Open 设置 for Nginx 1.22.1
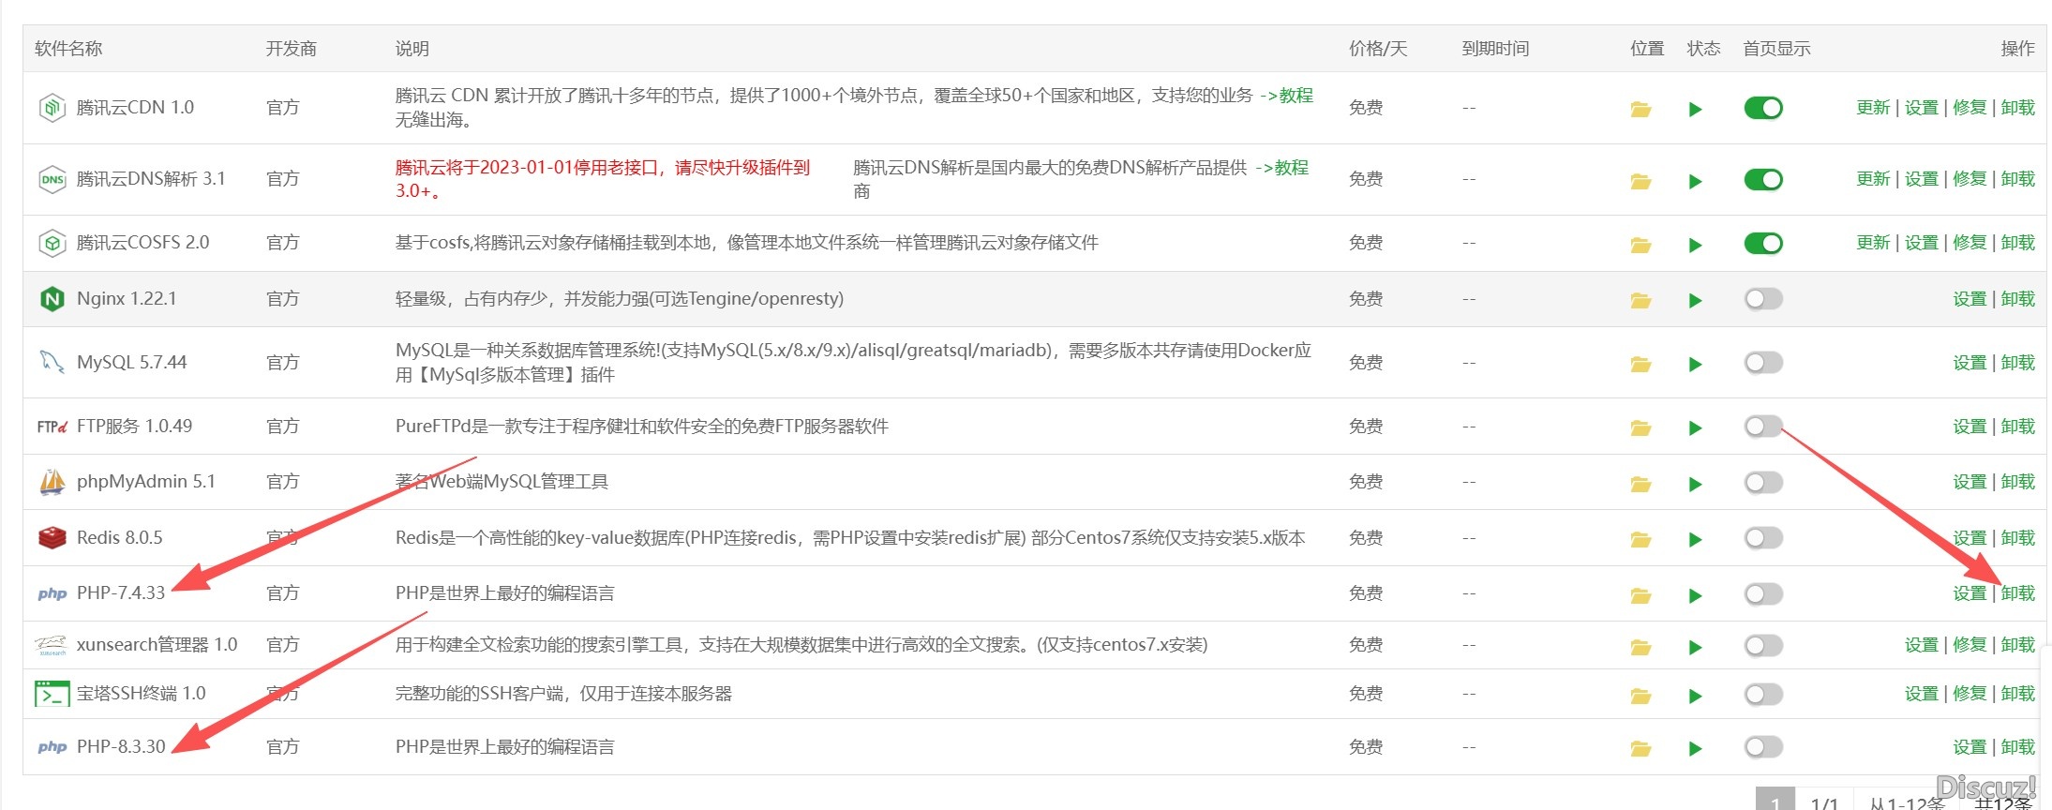The width and height of the screenshot is (2052, 810). [x=1970, y=299]
